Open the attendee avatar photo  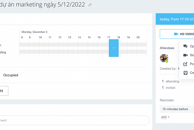point(164,58)
